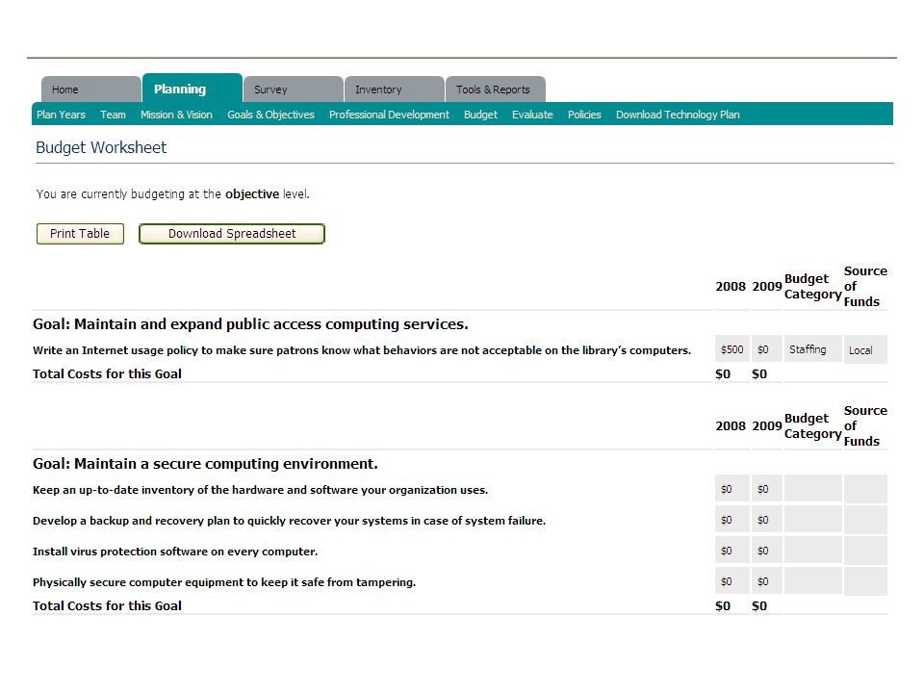The width and height of the screenshot is (924, 693).
Task: Click the Budget Worksheet page title
Action: 101,147
